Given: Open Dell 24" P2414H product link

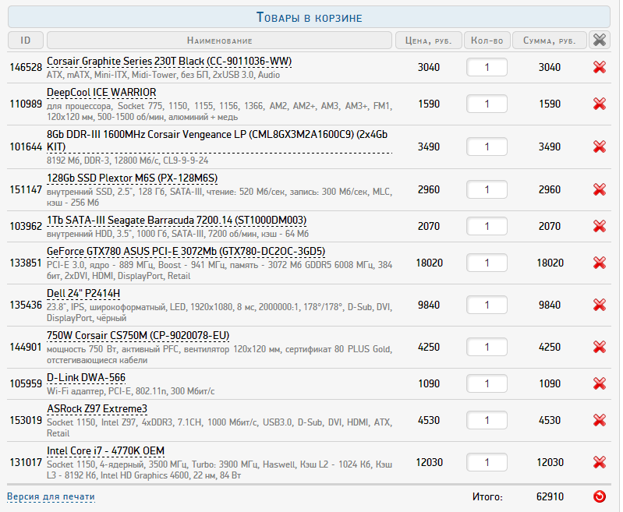Looking at the screenshot, I should click(x=83, y=294).
